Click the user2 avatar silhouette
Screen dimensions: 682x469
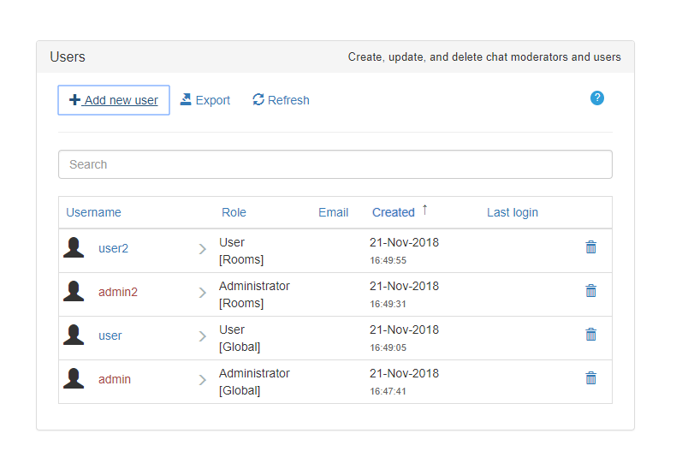point(74,248)
